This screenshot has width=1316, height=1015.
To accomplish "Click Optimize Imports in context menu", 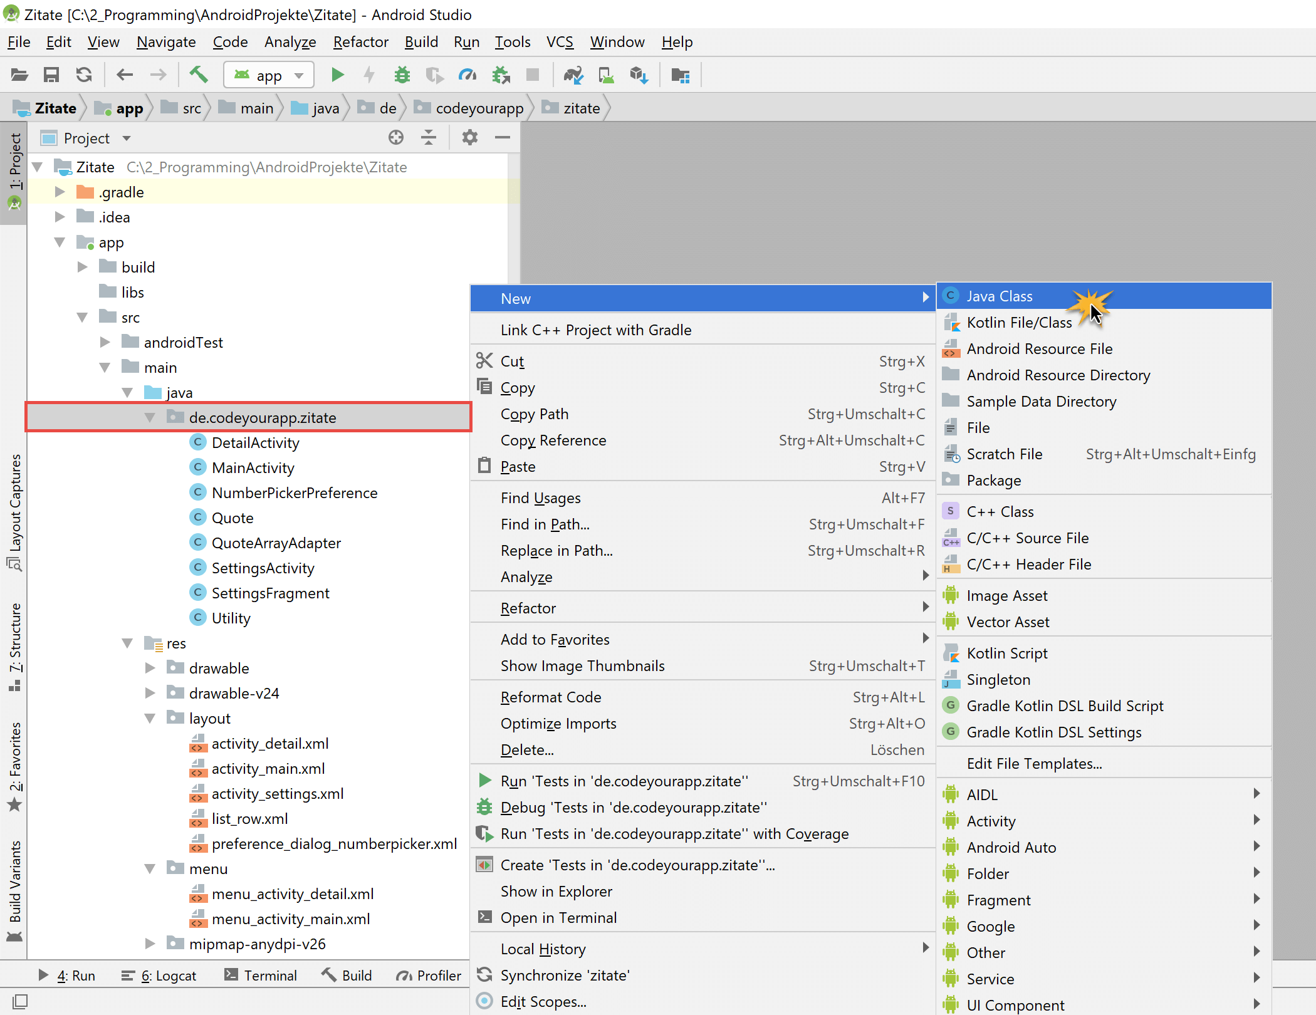I will [x=703, y=724].
